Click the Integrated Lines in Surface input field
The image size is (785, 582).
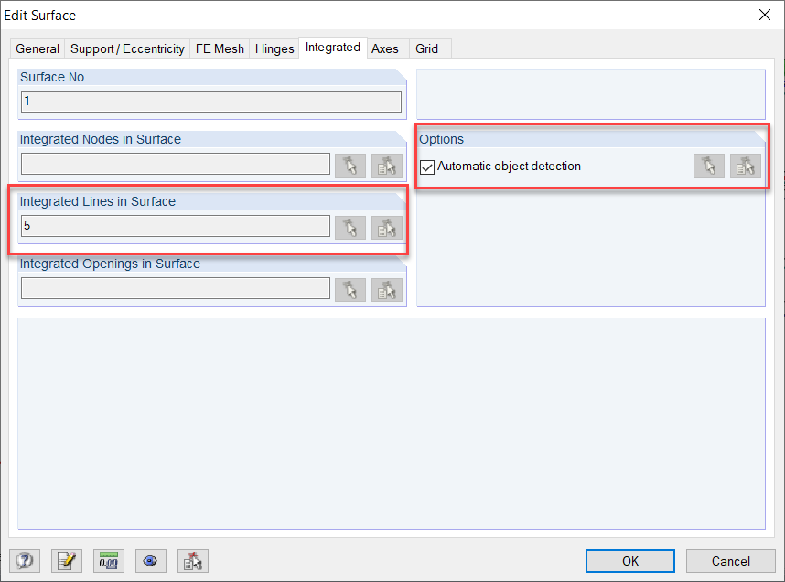click(x=175, y=226)
